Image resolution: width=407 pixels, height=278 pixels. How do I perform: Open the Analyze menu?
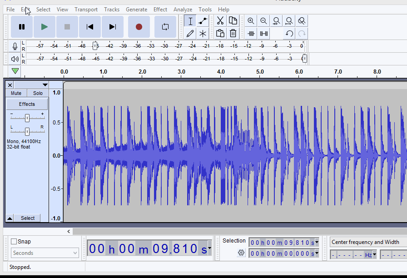click(x=183, y=10)
